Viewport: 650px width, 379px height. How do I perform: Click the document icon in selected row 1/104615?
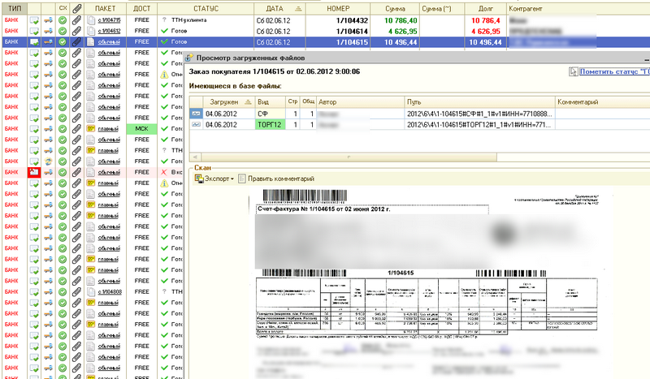coord(91,41)
